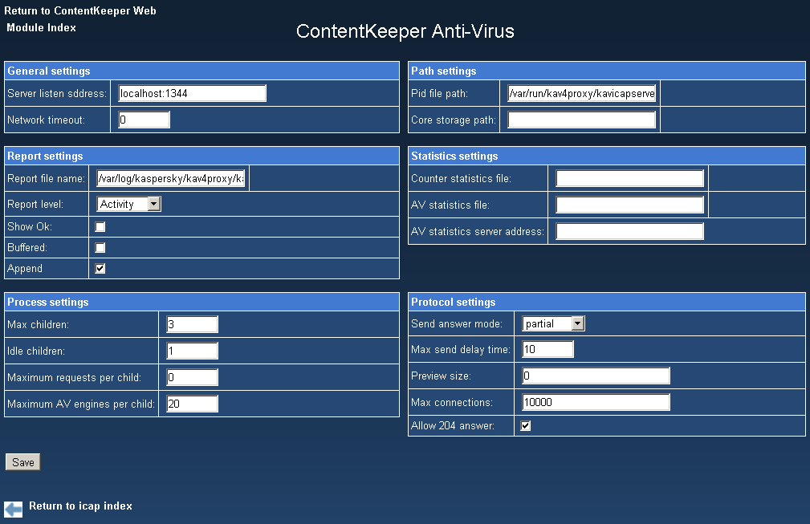Image resolution: width=810 pixels, height=524 pixels.
Task: Follow the Return to icap index link
Action: click(80, 506)
